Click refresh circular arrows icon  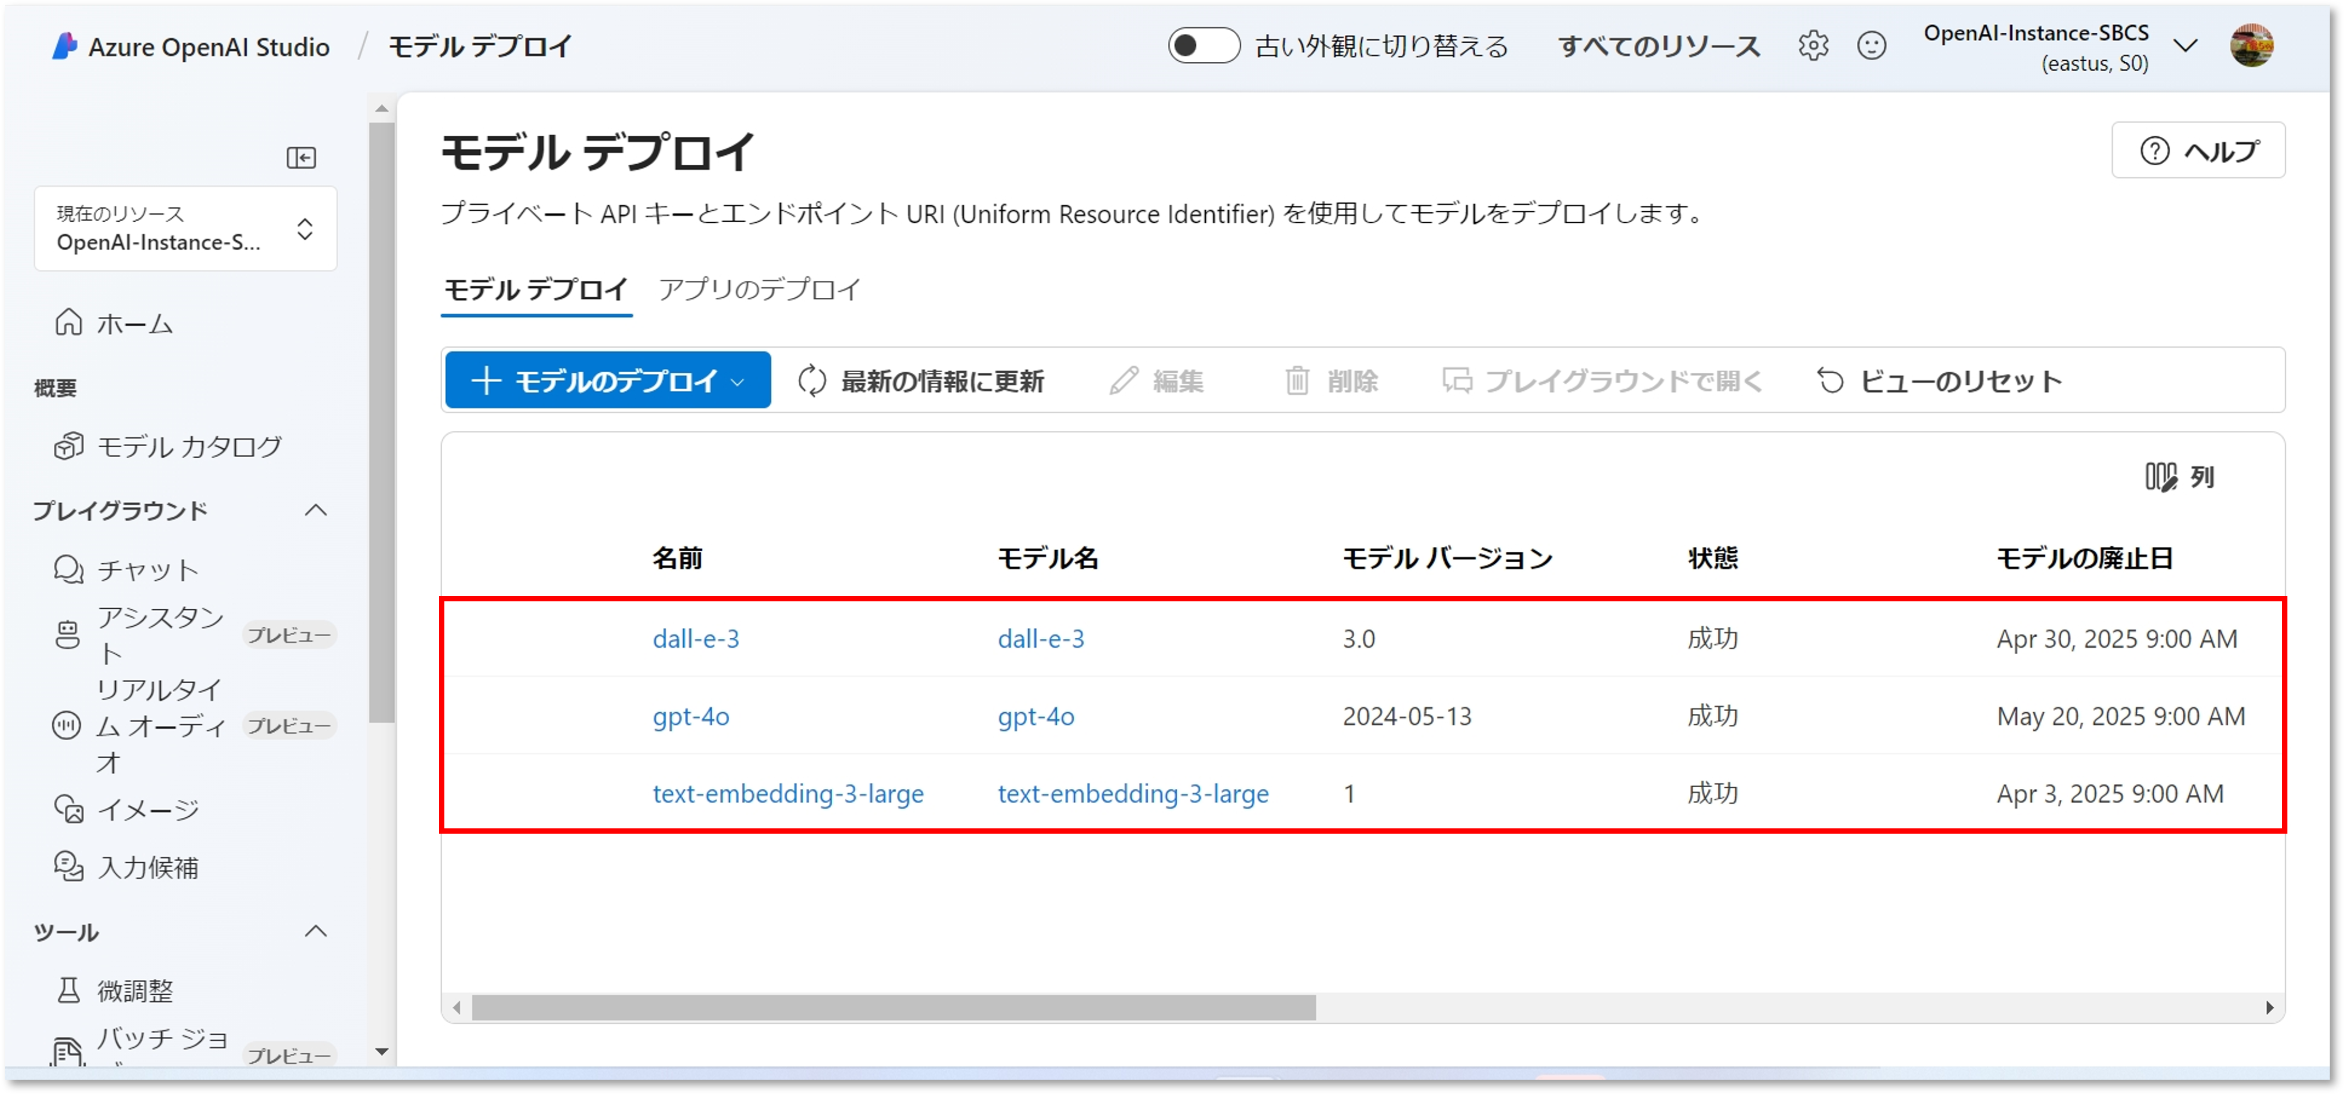tap(812, 380)
